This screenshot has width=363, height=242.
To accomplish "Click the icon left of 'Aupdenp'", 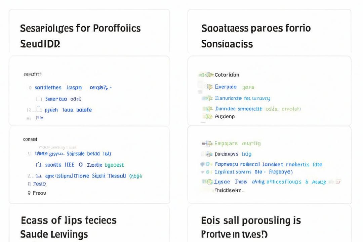I will (209, 116).
